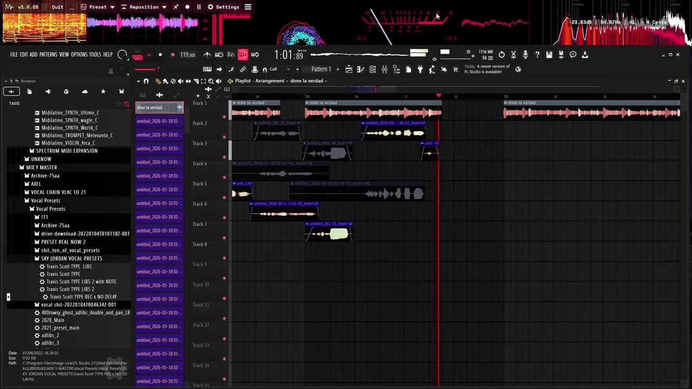This screenshot has width=692, height=389.
Task: Open the EDIT menu
Action: (24, 55)
